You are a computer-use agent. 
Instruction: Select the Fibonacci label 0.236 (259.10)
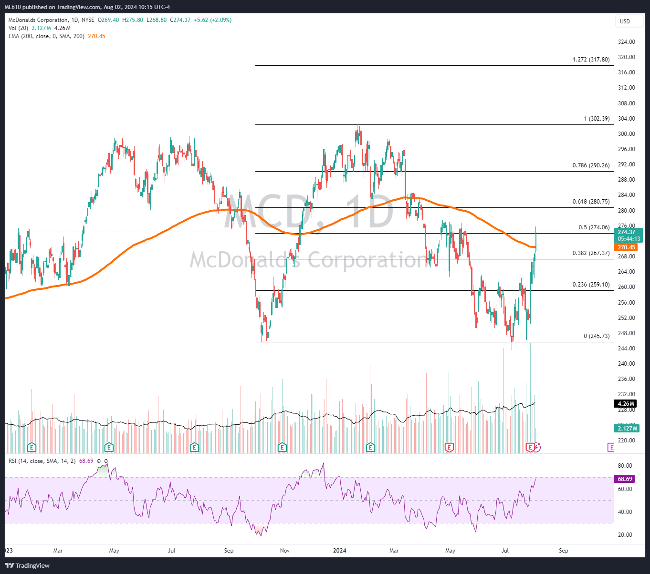pyautogui.click(x=591, y=285)
